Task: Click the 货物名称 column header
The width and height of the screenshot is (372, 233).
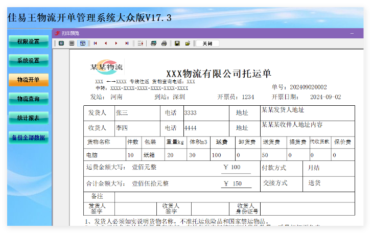Action: [x=99, y=142]
